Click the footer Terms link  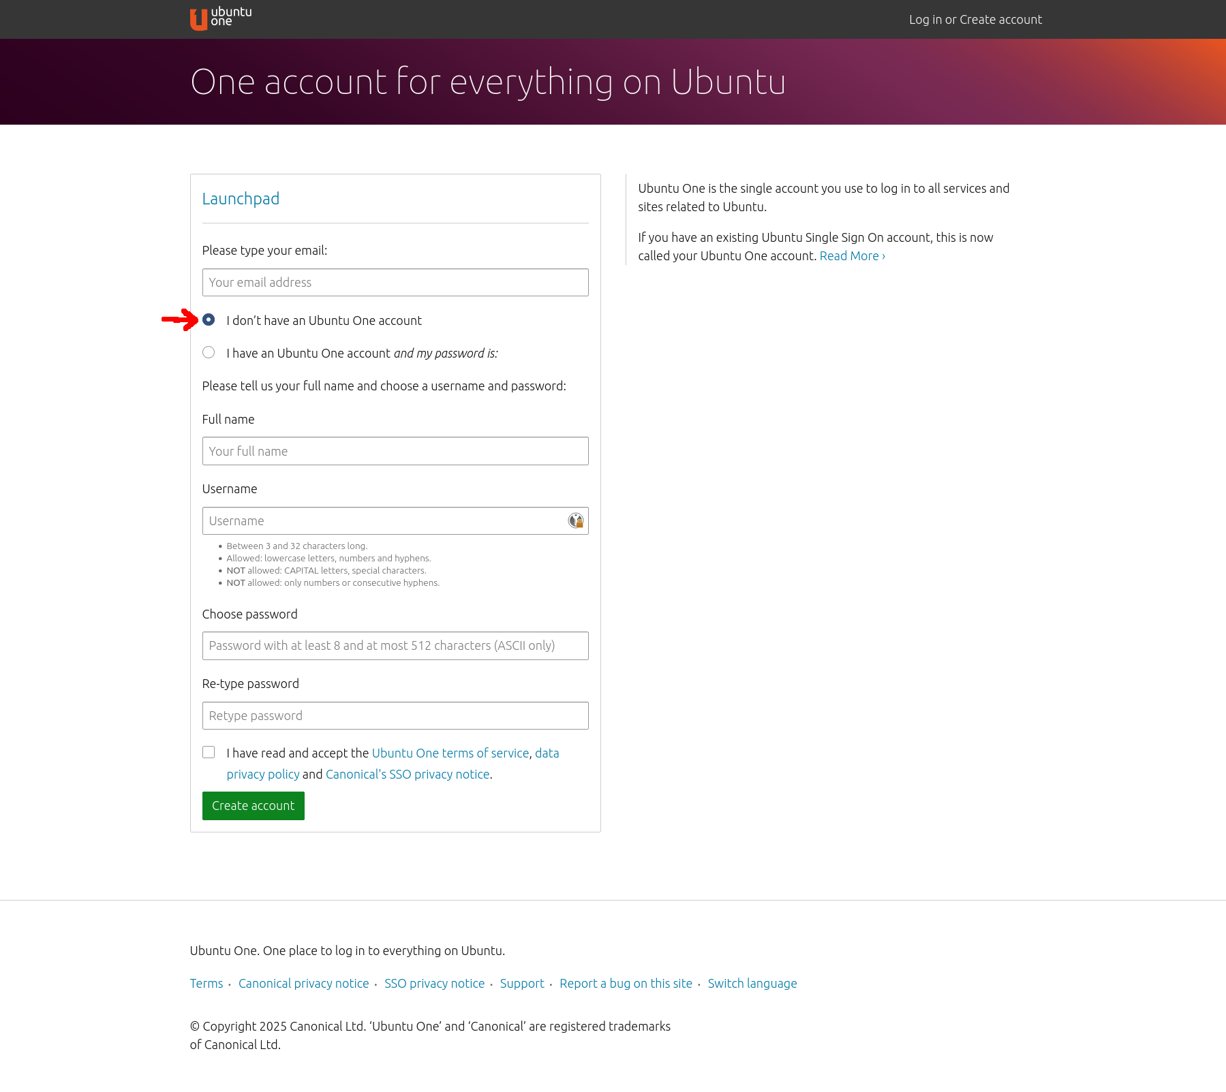coord(206,984)
